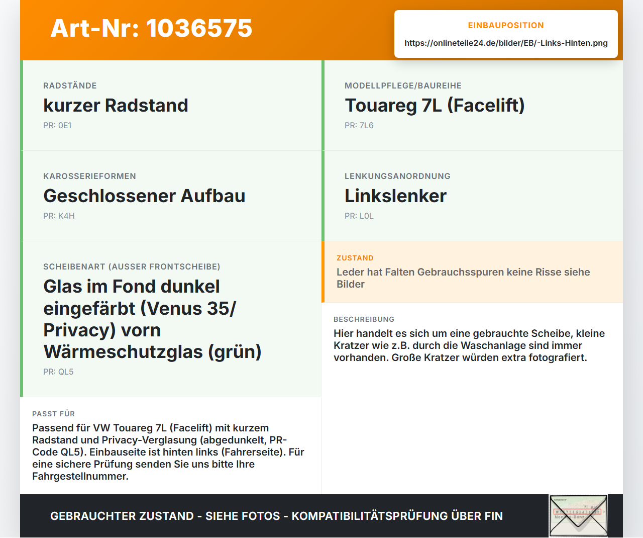
Task: Click the ZUSTAND label
Action: pos(355,258)
